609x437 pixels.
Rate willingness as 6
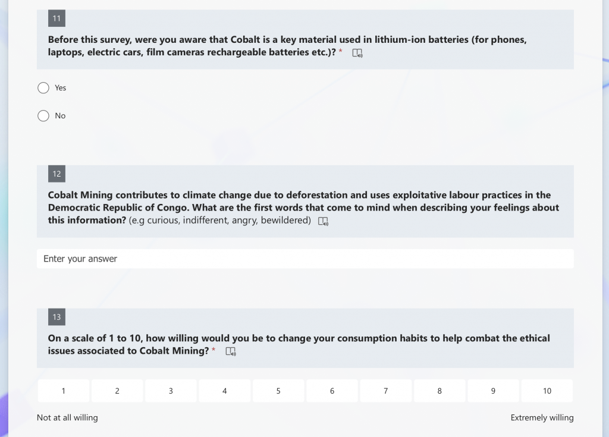pos(332,391)
